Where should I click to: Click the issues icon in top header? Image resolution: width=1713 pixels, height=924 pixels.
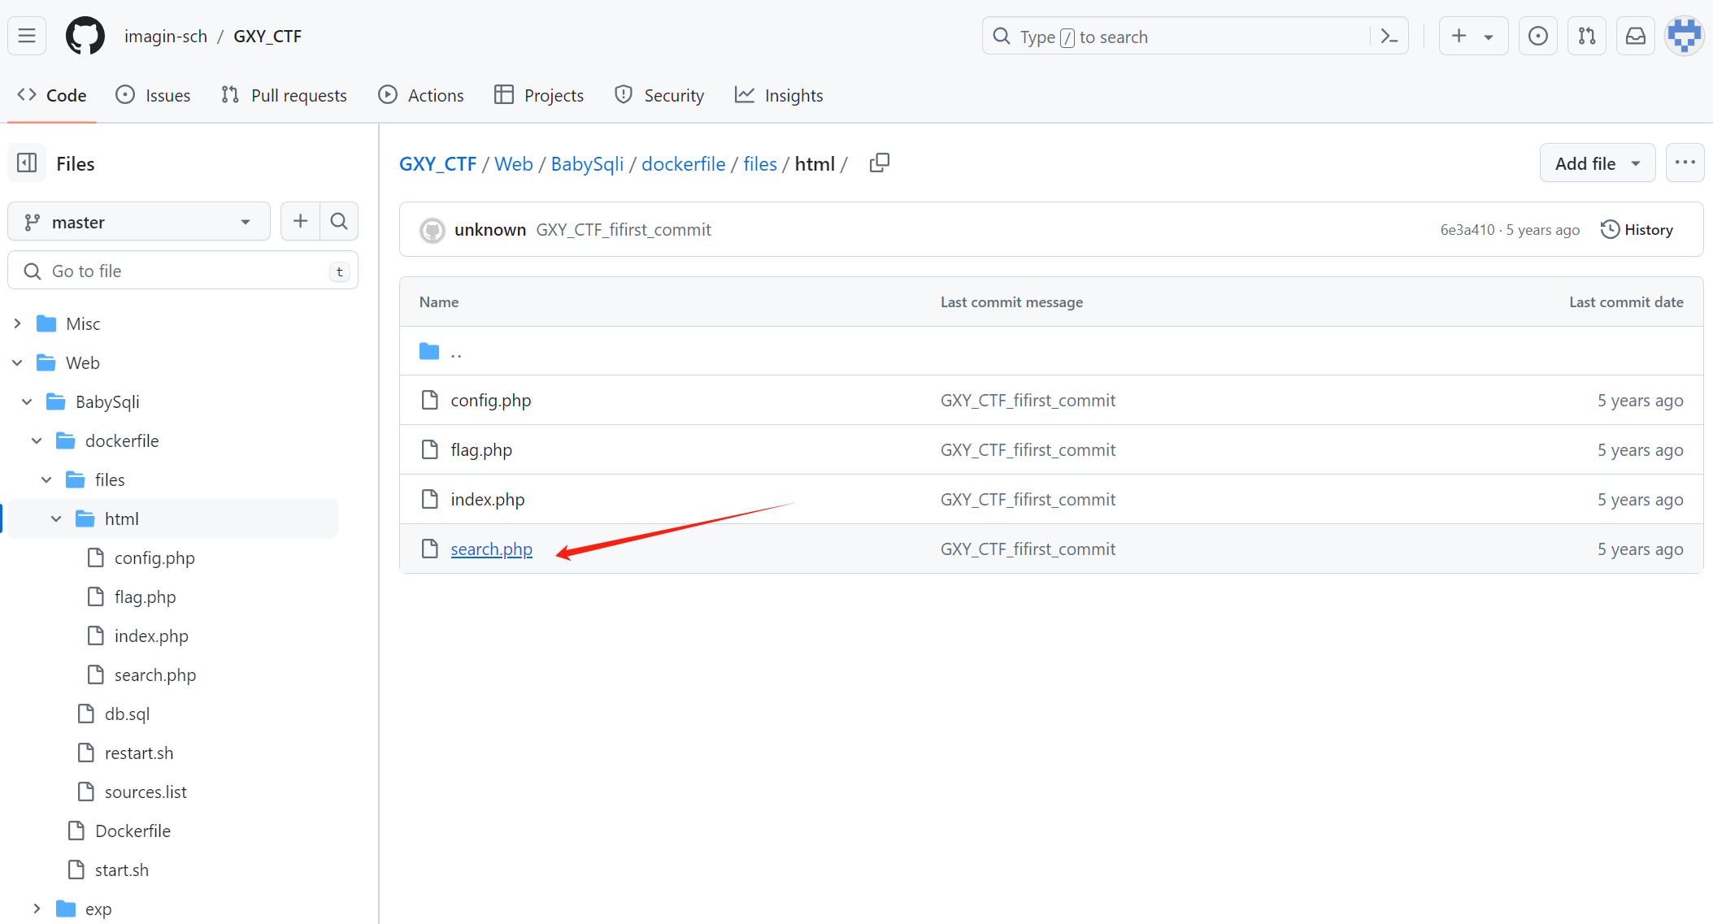pyautogui.click(x=1537, y=36)
